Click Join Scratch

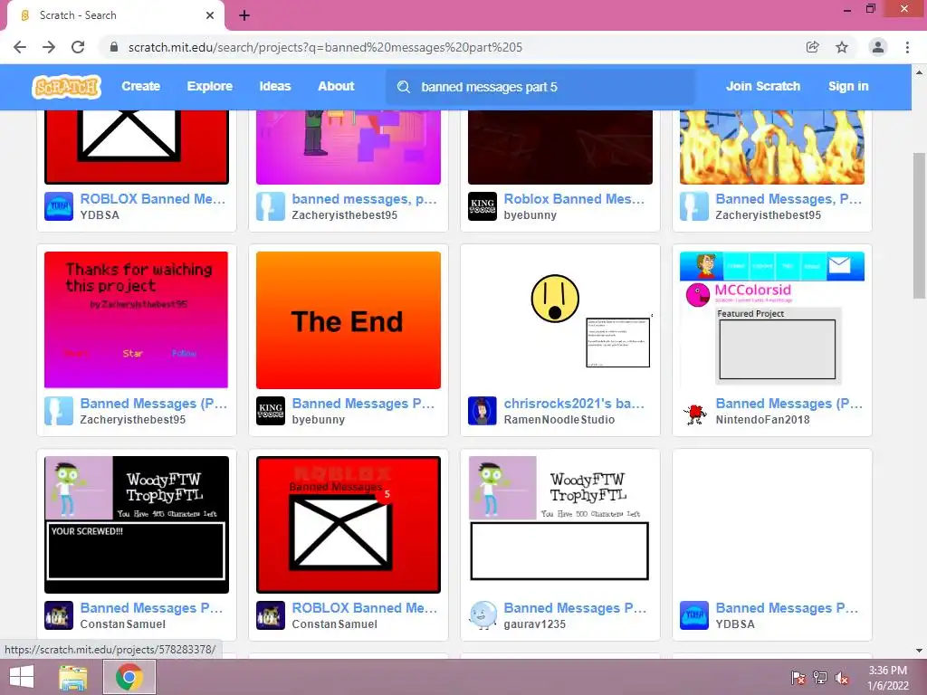(x=762, y=86)
